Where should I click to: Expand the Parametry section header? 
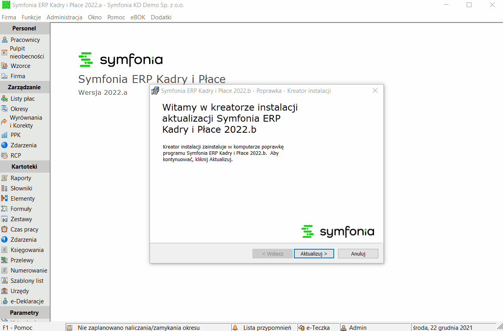[x=25, y=313]
